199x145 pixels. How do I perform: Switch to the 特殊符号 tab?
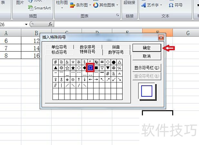pos(88,52)
